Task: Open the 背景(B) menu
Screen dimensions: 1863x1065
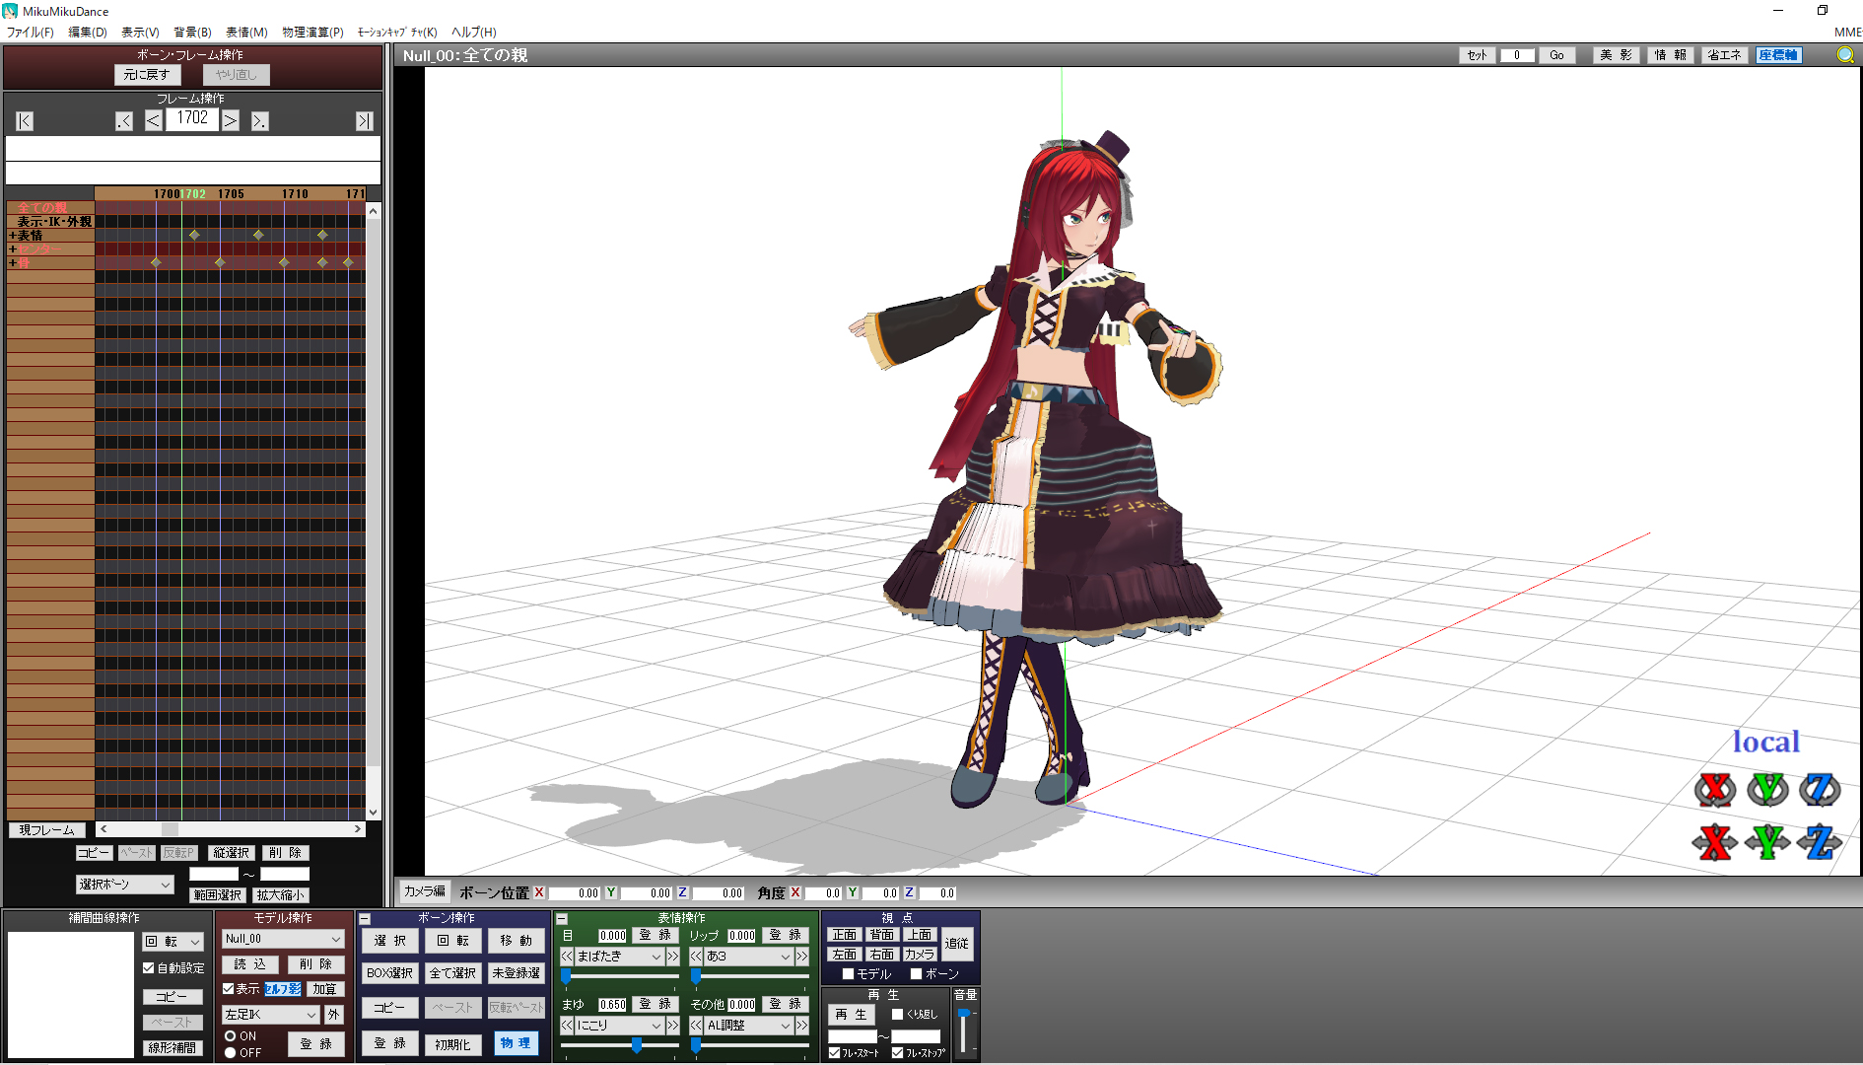Action: click(192, 32)
